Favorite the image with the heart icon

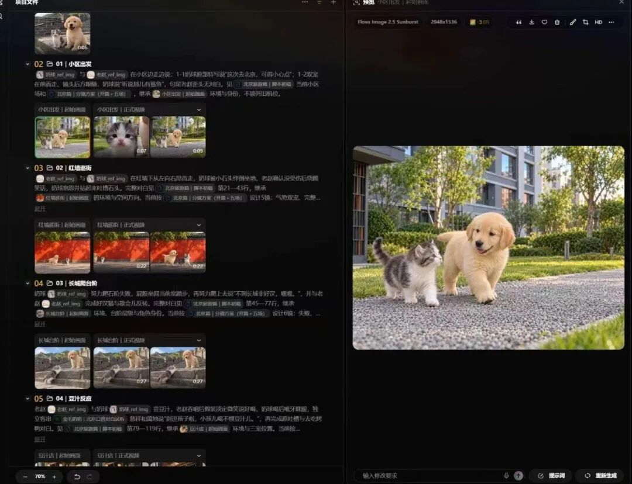[545, 22]
